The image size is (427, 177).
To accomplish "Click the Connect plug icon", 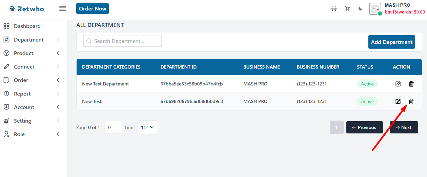I will pos(6,67).
